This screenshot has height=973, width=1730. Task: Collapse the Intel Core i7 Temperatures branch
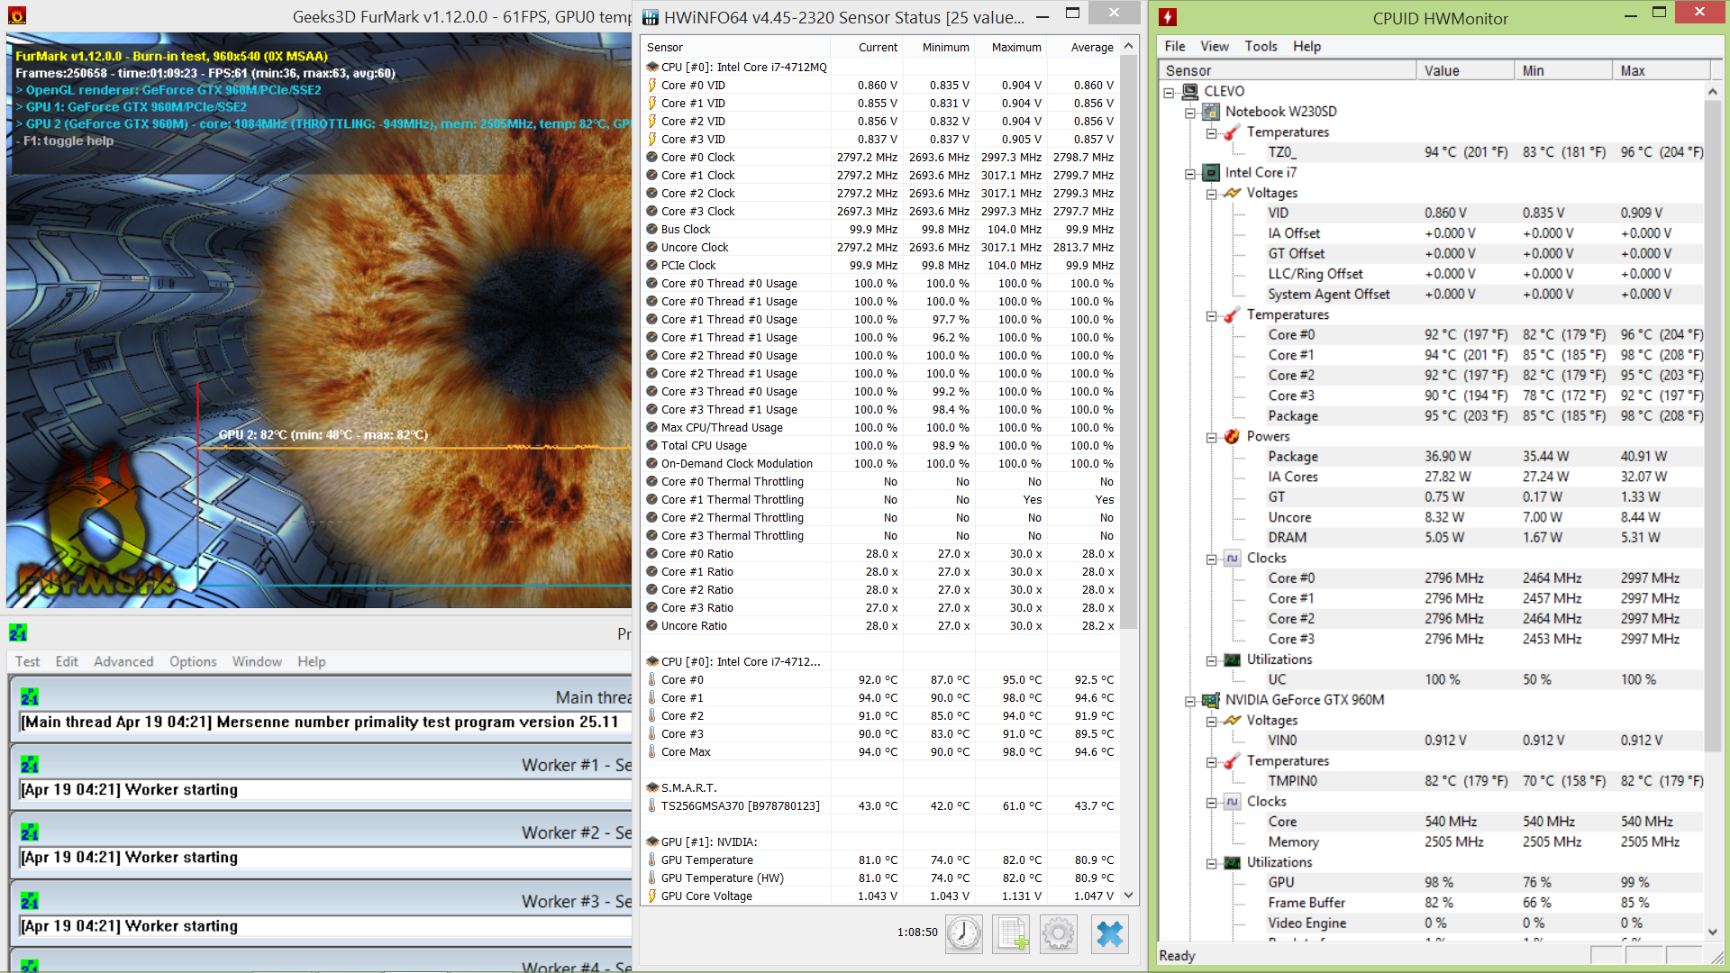(1212, 315)
